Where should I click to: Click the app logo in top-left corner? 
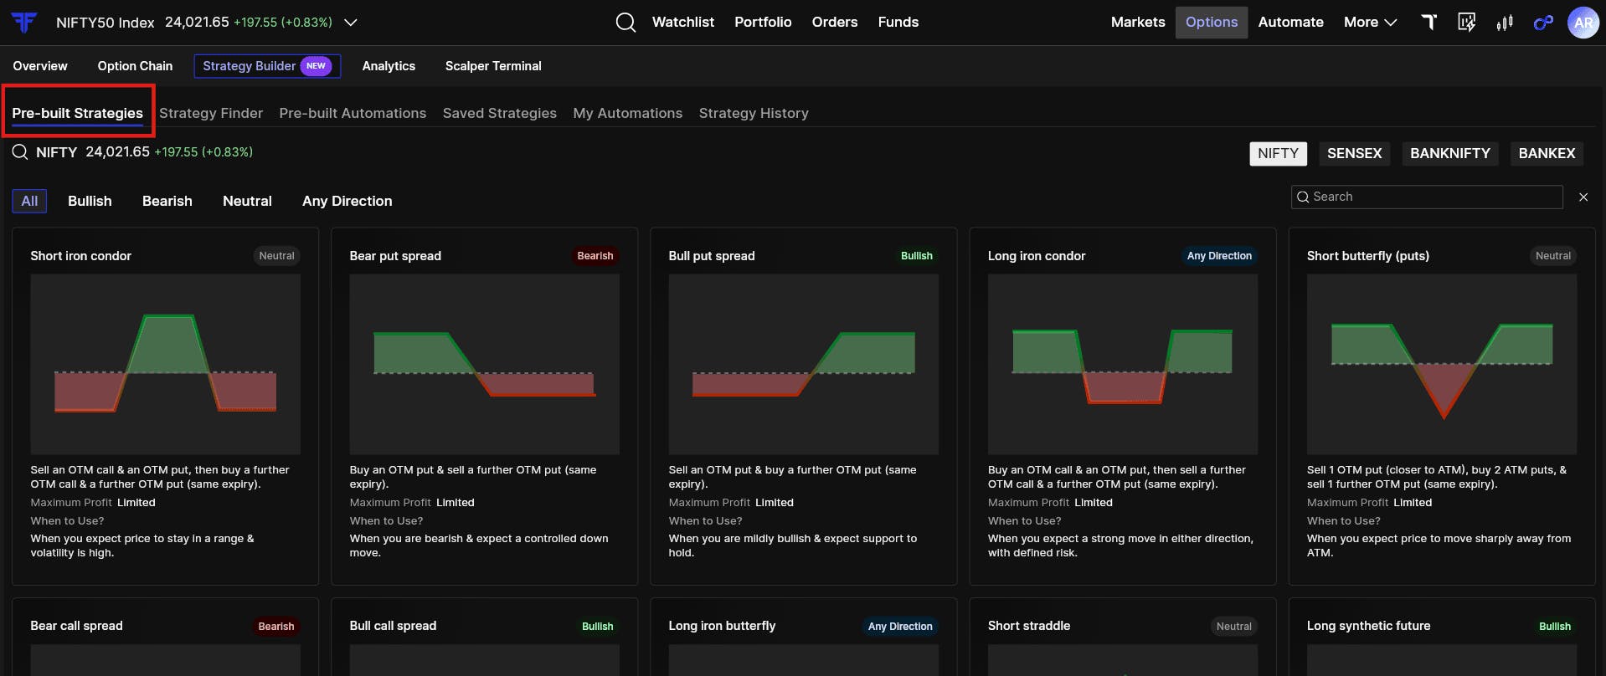[24, 23]
